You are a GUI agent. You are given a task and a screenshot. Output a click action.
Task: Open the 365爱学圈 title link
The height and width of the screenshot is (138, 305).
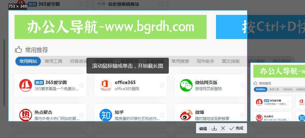coord(56,82)
